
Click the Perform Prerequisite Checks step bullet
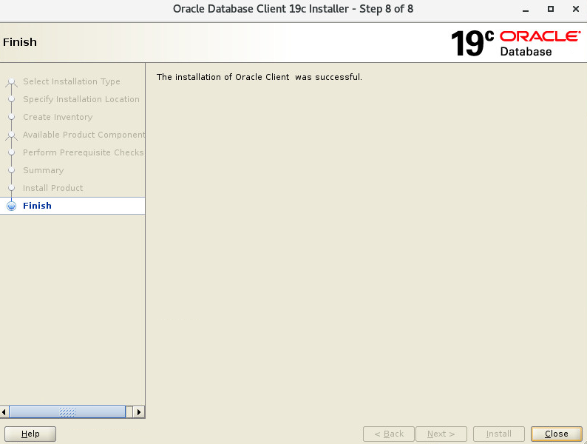click(x=12, y=152)
